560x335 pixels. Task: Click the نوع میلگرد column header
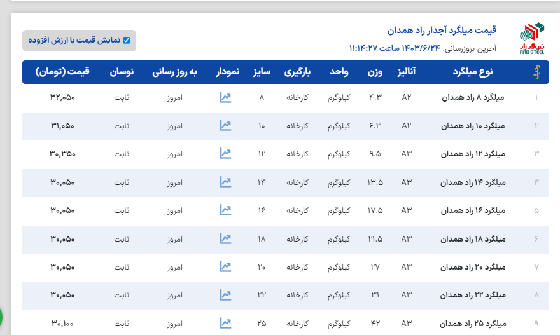(x=472, y=72)
